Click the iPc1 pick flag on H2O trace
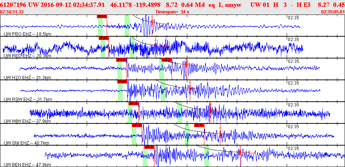The width and height of the screenshot is (345, 167). [x=121, y=60]
